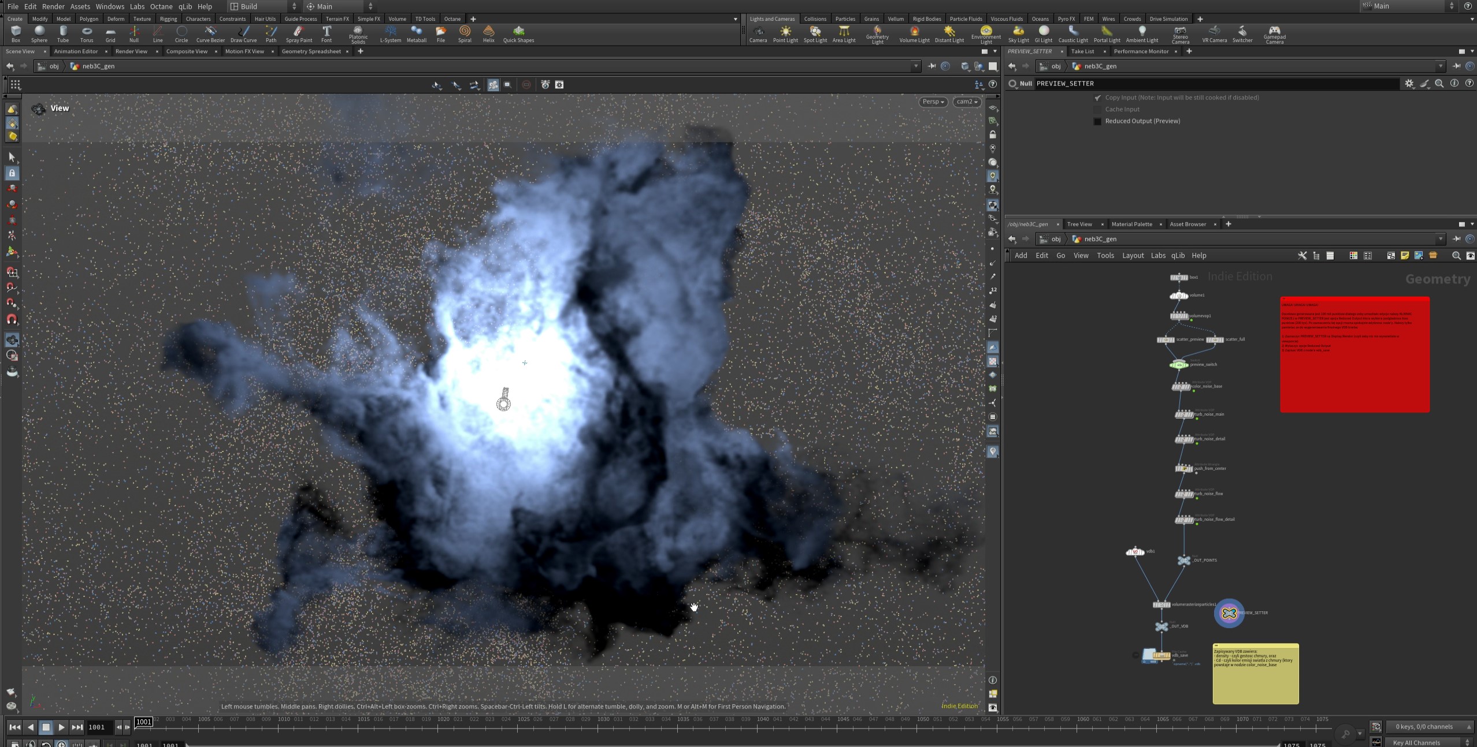Viewport: 1477px width, 747px height.
Task: Open the Persp viewport dropdown
Action: (x=933, y=102)
